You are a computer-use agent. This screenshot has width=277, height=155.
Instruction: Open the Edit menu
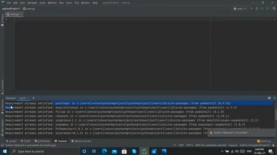(16, 3)
